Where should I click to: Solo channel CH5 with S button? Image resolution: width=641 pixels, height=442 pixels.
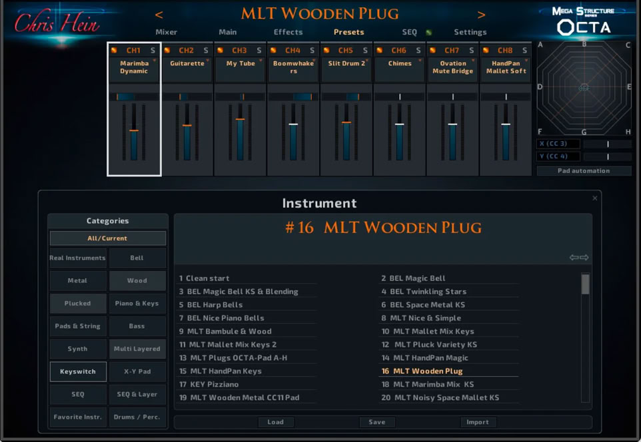coord(365,50)
